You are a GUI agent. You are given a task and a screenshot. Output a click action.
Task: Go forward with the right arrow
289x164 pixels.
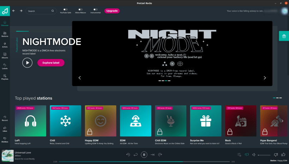(21, 11)
